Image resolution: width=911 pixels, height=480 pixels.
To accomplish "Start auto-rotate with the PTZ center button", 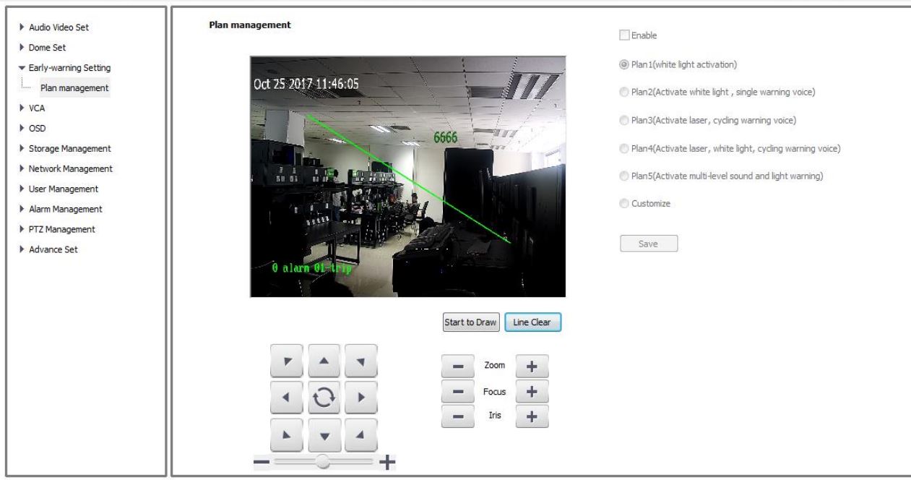I will (324, 396).
